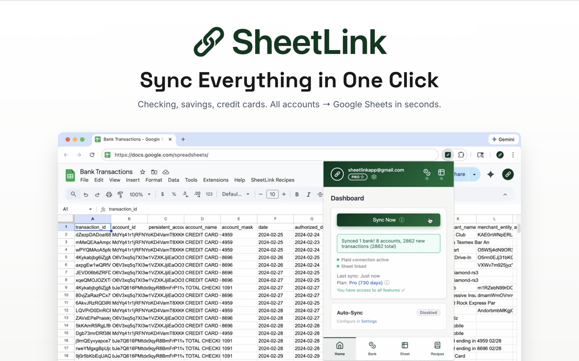Open a new browser tab with plus
The width and height of the screenshot is (579, 361).
(183, 139)
